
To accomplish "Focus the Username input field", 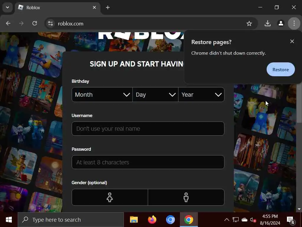I will (x=148, y=129).
